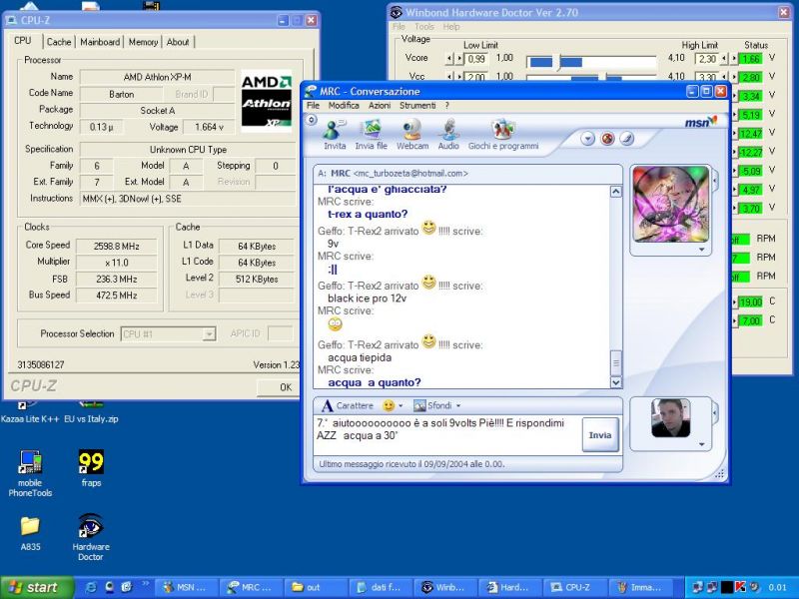Open the Kazaa Lite K++ shortcut
This screenshot has width=799, height=599.
click(x=30, y=413)
